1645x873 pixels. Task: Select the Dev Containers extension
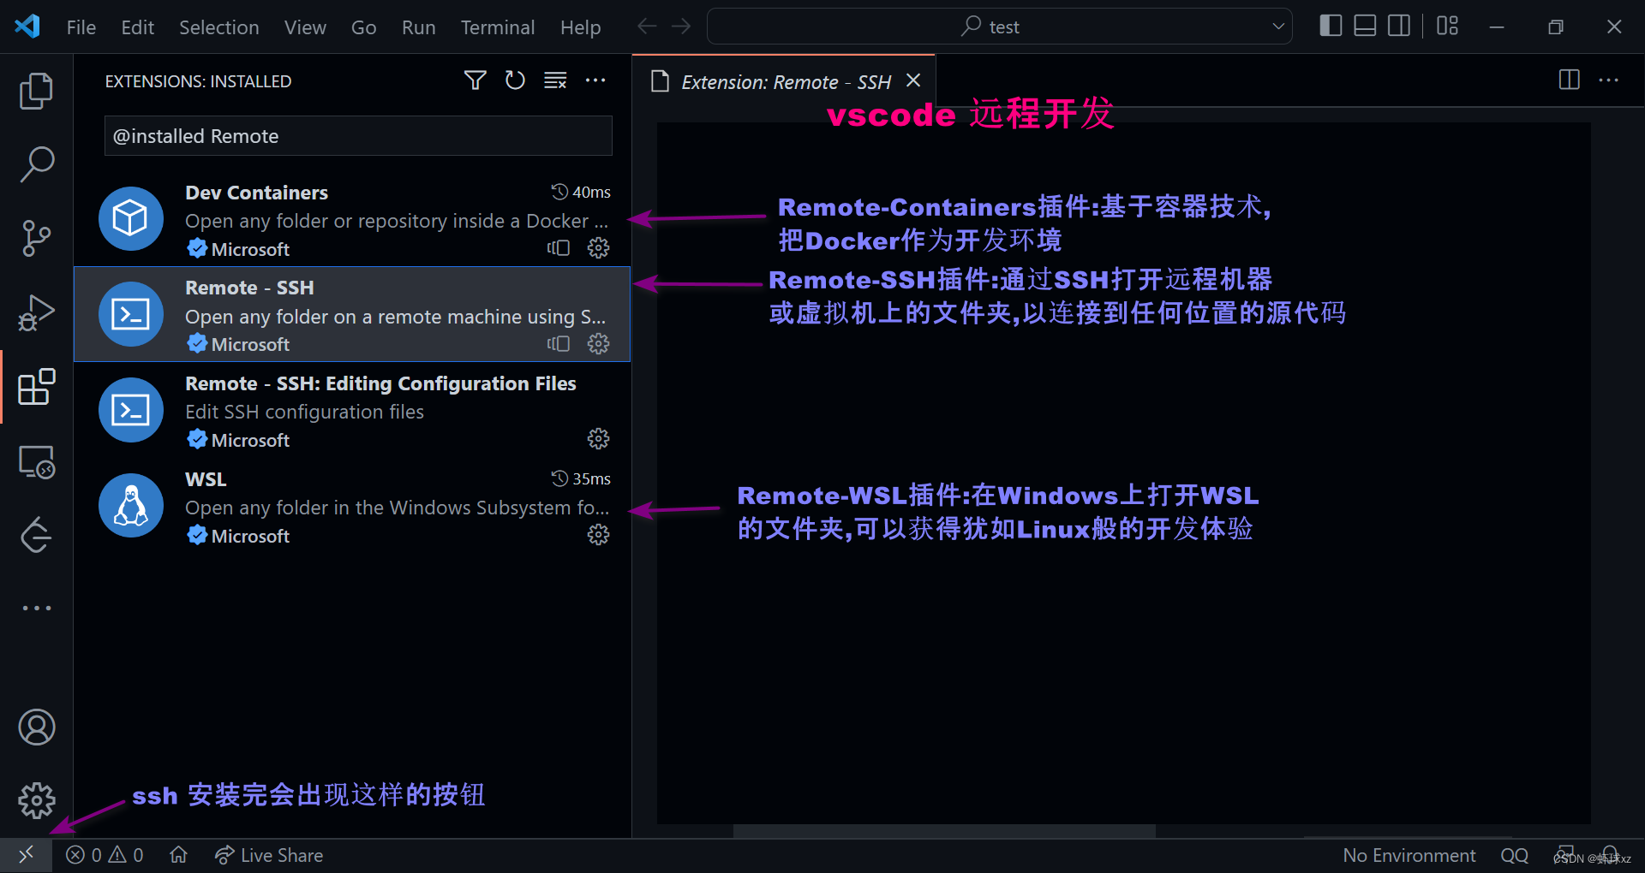tap(352, 218)
